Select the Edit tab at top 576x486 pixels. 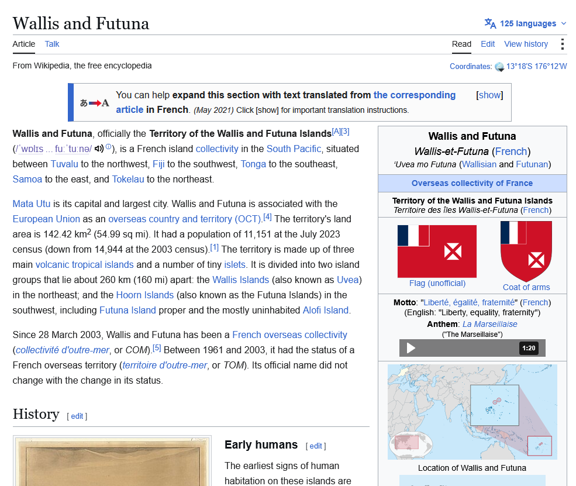click(488, 44)
